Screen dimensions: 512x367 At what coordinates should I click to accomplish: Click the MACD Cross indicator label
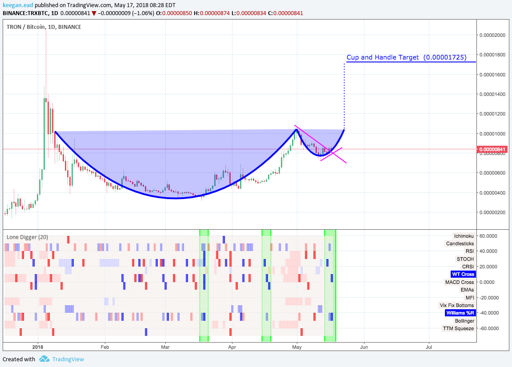[460, 282]
